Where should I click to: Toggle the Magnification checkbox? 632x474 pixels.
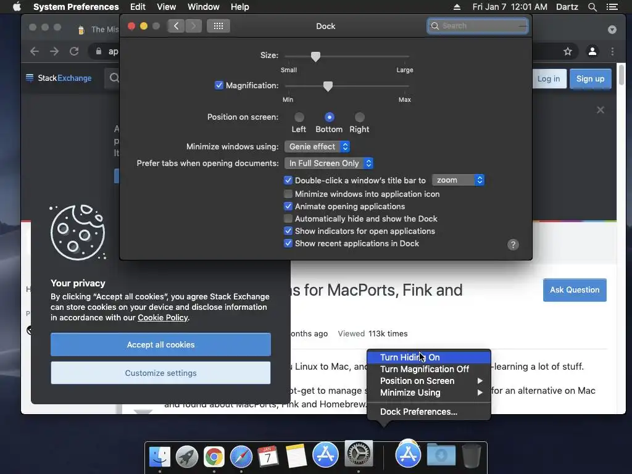tap(219, 85)
